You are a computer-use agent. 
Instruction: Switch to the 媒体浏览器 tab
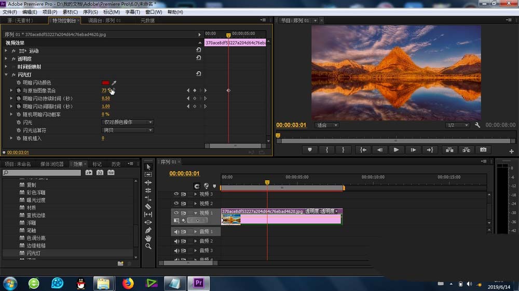52,164
